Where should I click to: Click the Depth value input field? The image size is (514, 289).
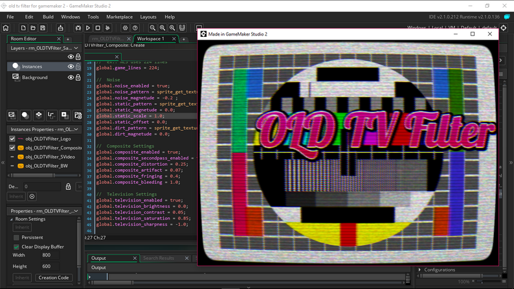(41, 187)
